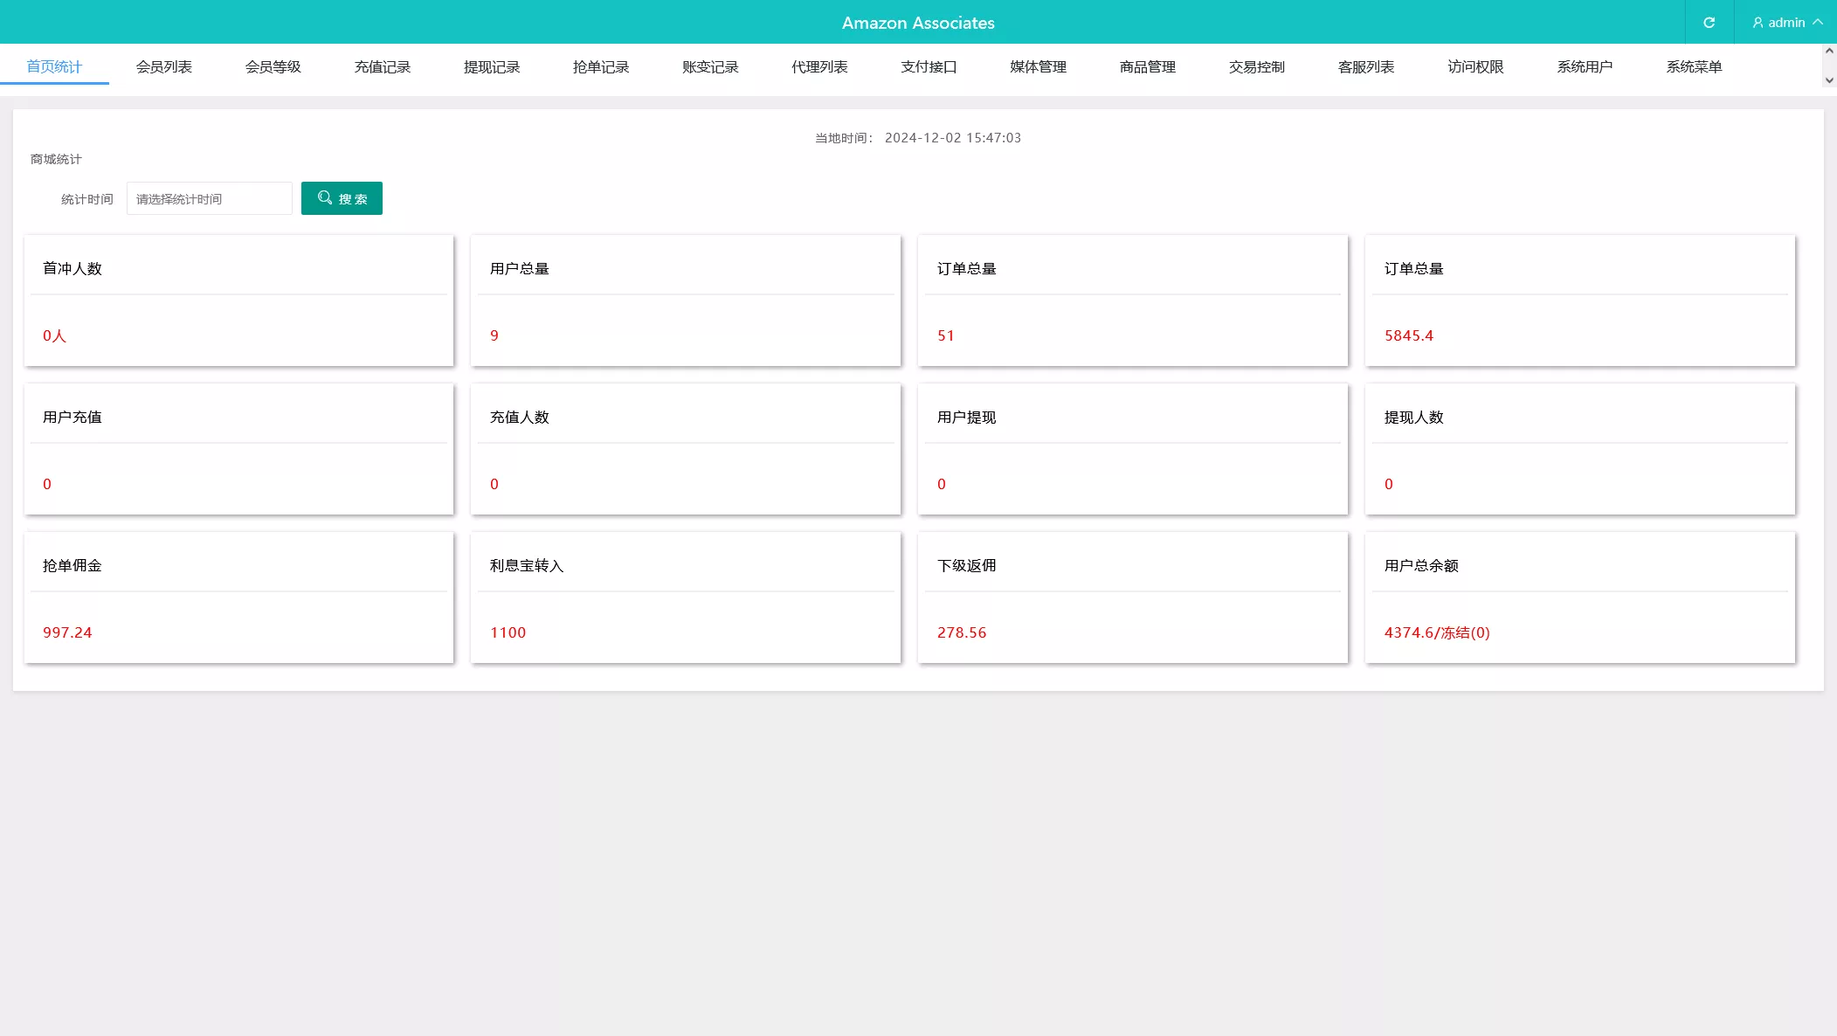The height and width of the screenshot is (1036, 1837).
Task: Open 抢单记录 tab
Action: (x=600, y=67)
